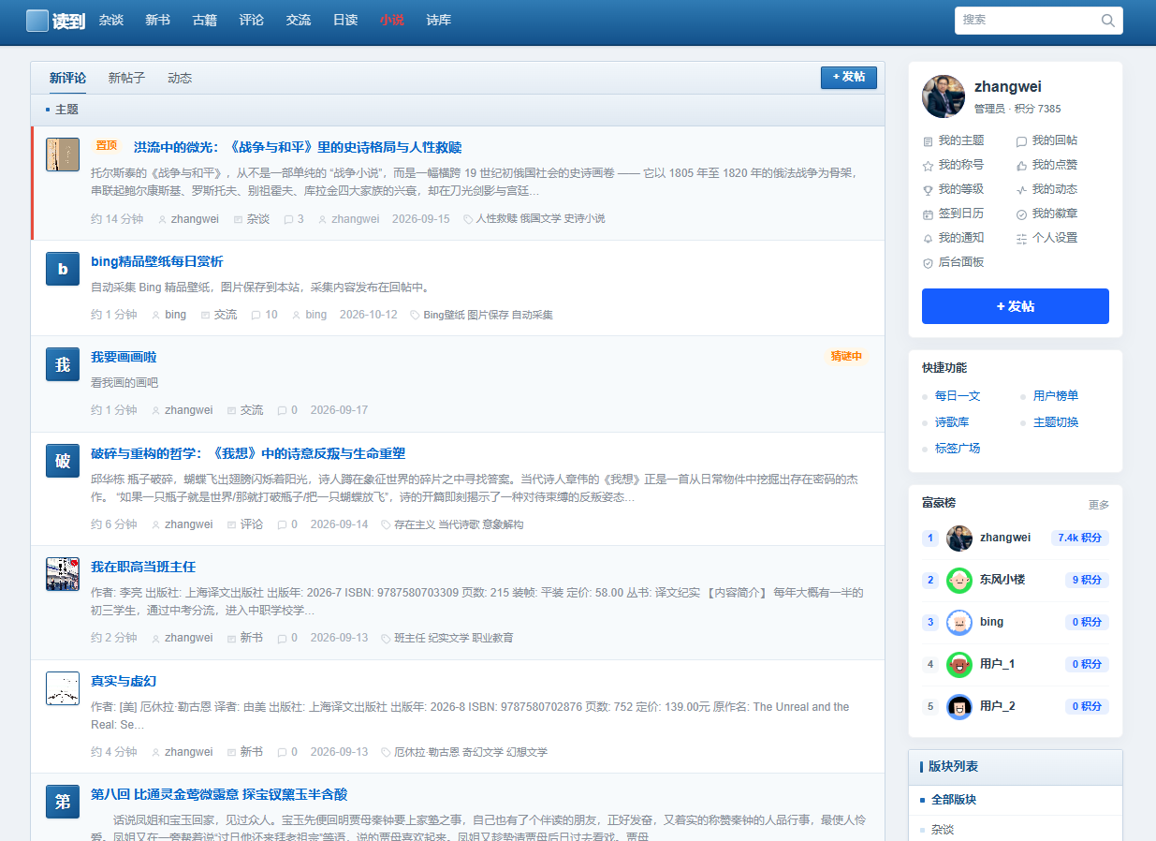Image resolution: width=1156 pixels, height=841 pixels.
Task: Click the '破' avatar of 破碎与重构 post
Action: coord(63,461)
